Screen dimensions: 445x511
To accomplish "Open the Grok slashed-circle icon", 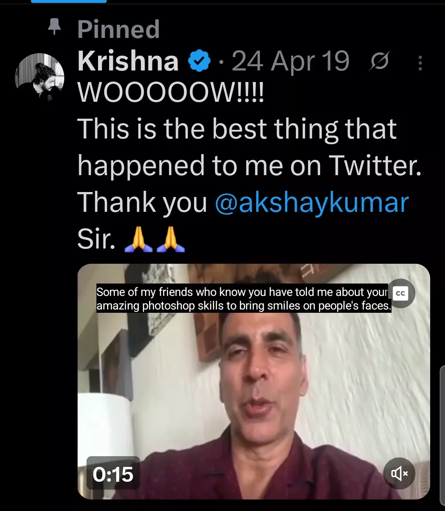I will 379,63.
